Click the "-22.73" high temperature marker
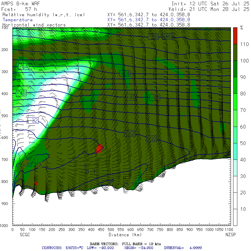This screenshot has width=251, height=251. pyautogui.click(x=32, y=165)
